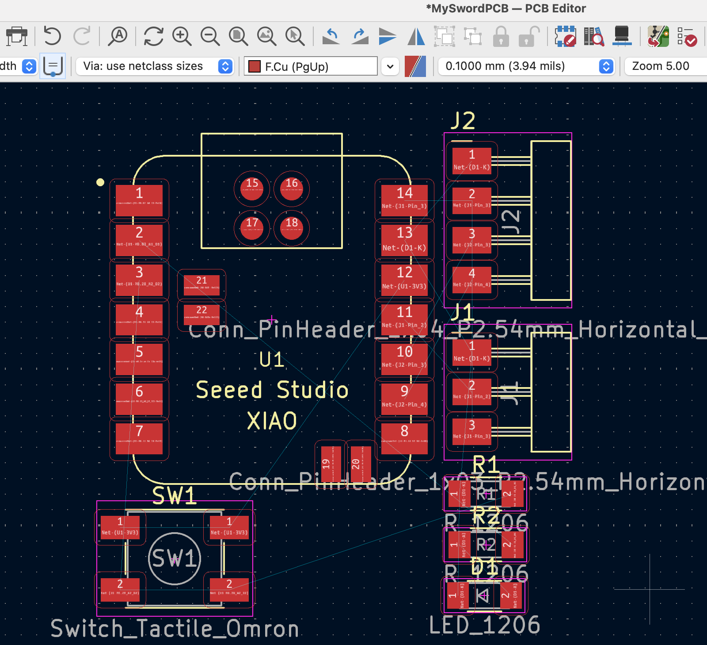Open the footprint library browser
Image resolution: width=707 pixels, height=645 pixels.
593,36
